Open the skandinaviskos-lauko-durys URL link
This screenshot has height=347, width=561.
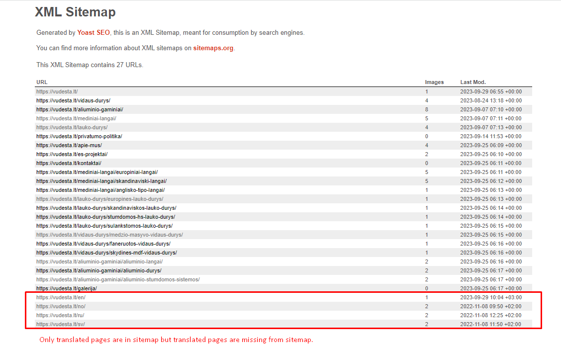106,208
